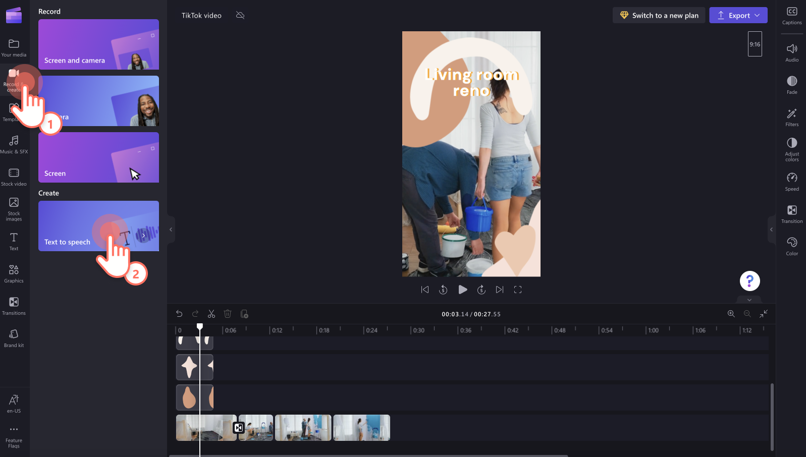Select the first video clip on timeline

coord(206,428)
